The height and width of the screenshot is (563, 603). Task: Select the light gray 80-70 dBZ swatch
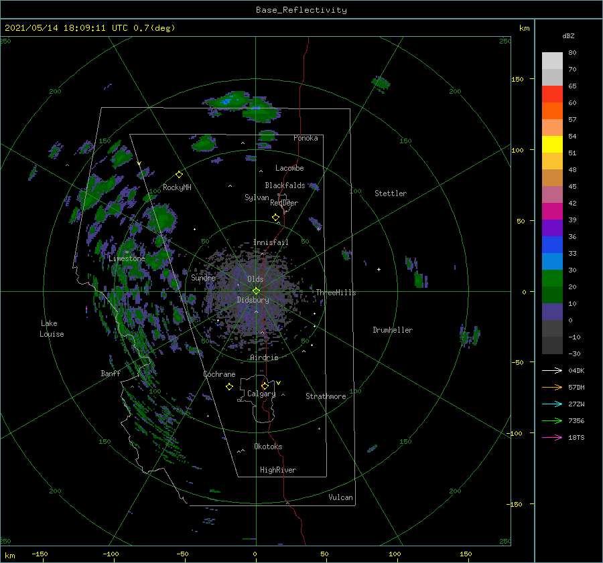[x=552, y=61]
